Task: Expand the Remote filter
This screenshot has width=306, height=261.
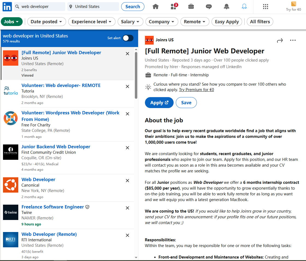Action: (x=195, y=22)
